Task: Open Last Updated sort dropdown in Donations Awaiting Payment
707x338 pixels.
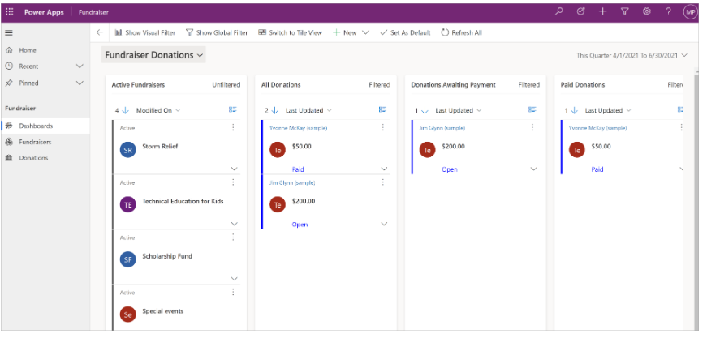Action: pyautogui.click(x=458, y=110)
